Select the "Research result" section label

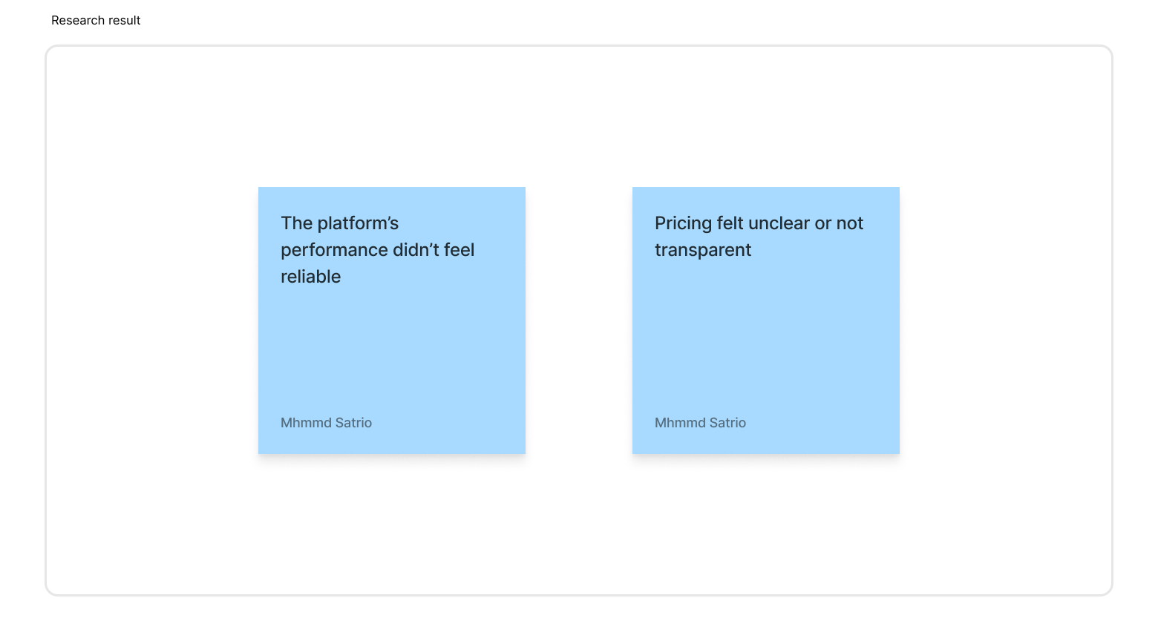click(x=96, y=21)
